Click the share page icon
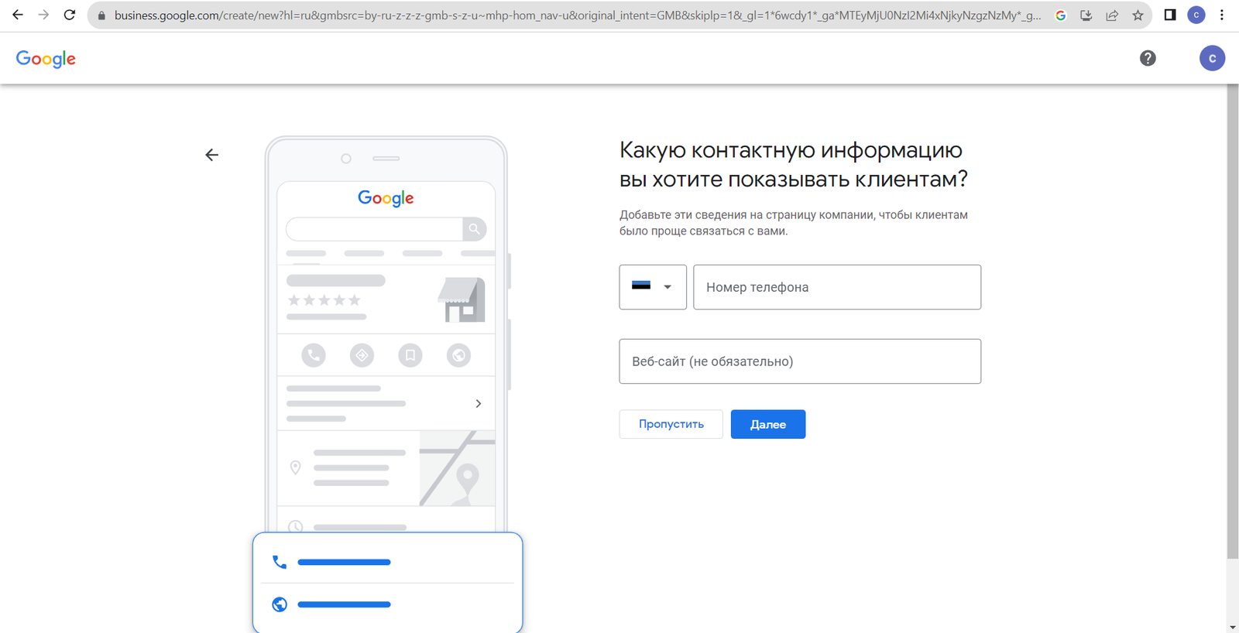 tap(1112, 15)
